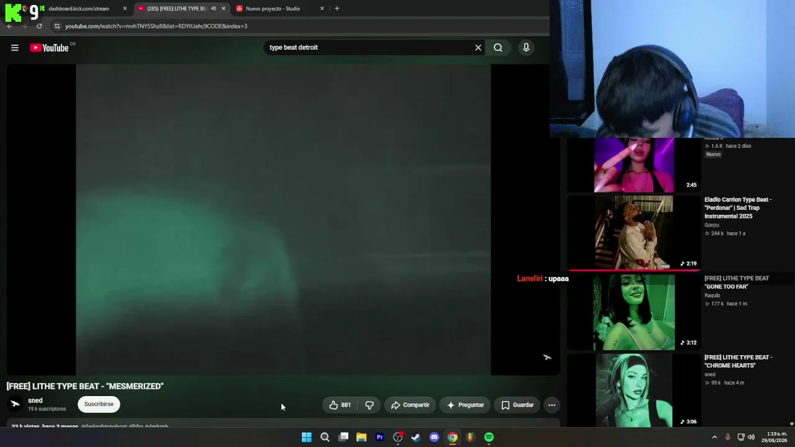Open the volume control in the tray

(x=751, y=437)
